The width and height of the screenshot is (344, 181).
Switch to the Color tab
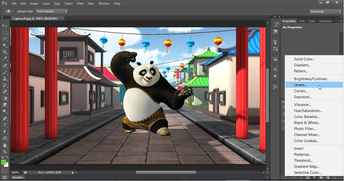(312, 21)
